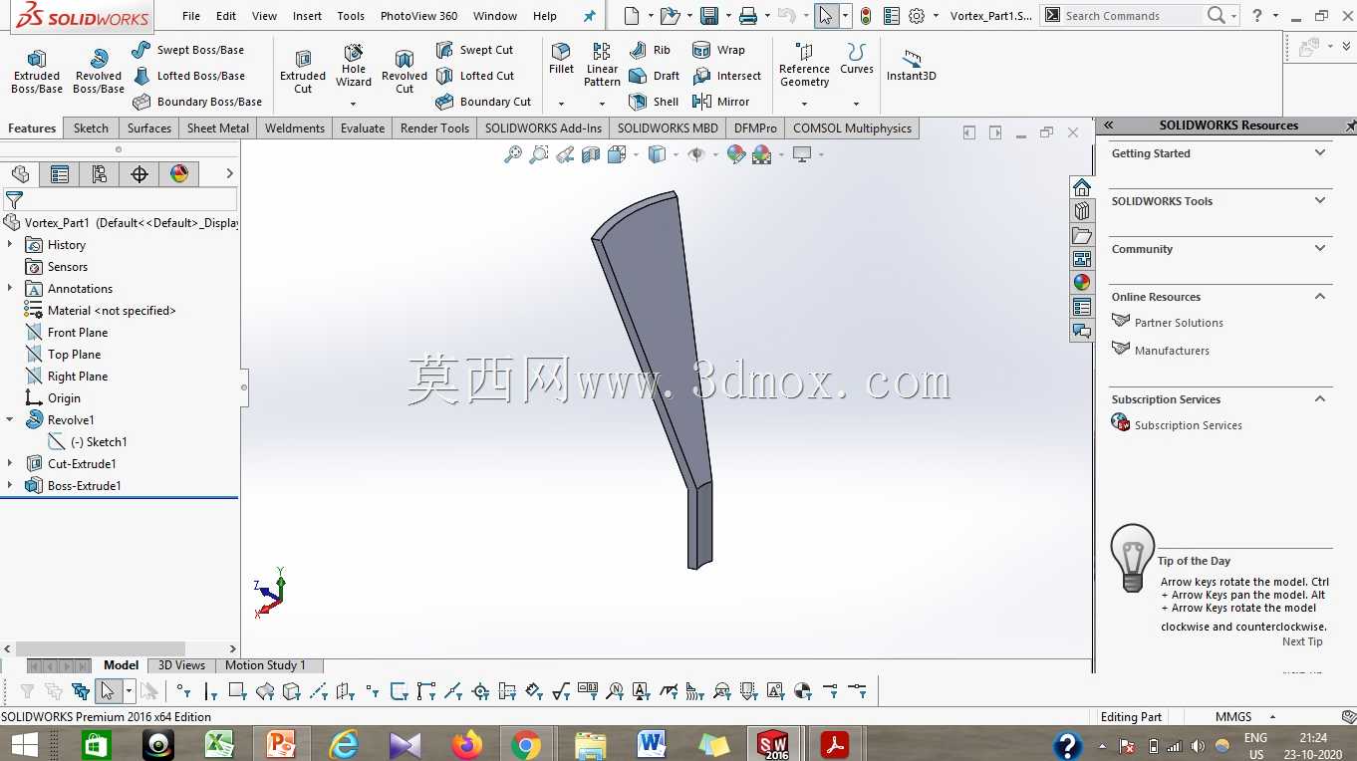Expand the History tree node

(x=10, y=245)
